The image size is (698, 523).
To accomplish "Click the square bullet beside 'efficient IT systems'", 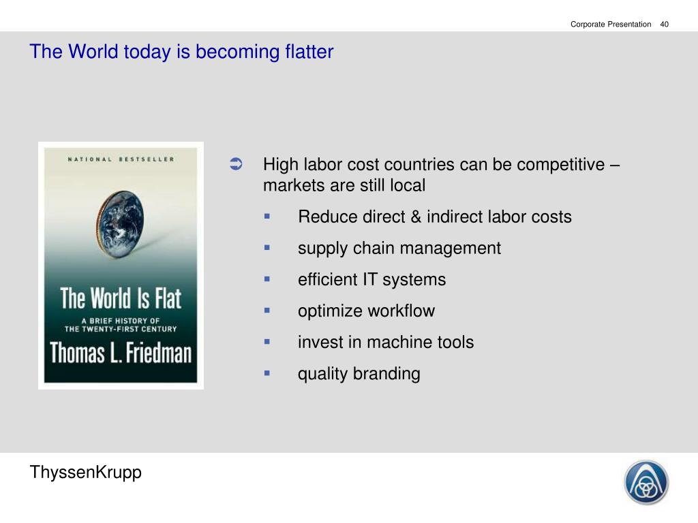I will pyautogui.click(x=267, y=279).
